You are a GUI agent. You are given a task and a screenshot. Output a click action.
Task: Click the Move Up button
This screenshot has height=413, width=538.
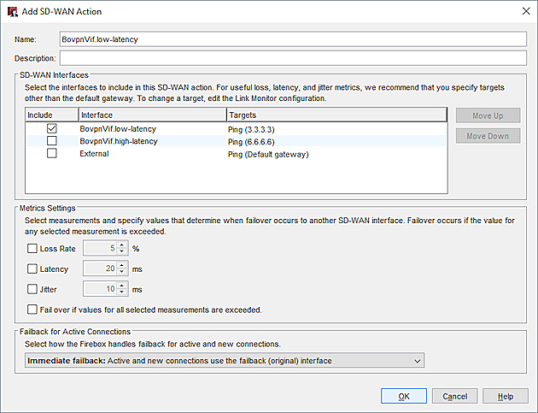point(488,115)
